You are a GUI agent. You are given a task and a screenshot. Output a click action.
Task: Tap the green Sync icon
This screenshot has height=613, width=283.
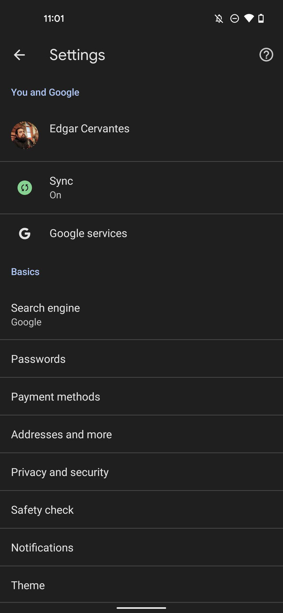(25, 188)
